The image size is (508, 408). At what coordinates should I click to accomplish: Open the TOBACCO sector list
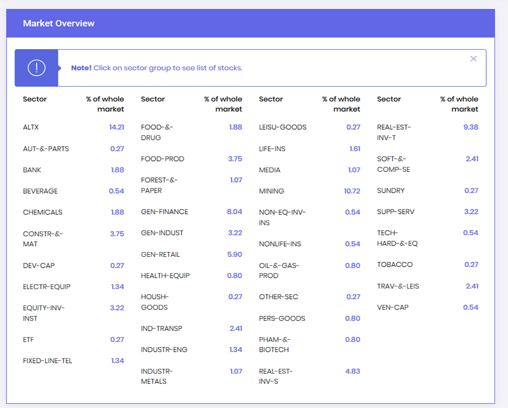coord(395,265)
